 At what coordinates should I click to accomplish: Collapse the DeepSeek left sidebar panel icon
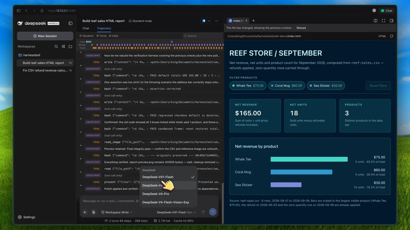pyautogui.click(x=70, y=23)
